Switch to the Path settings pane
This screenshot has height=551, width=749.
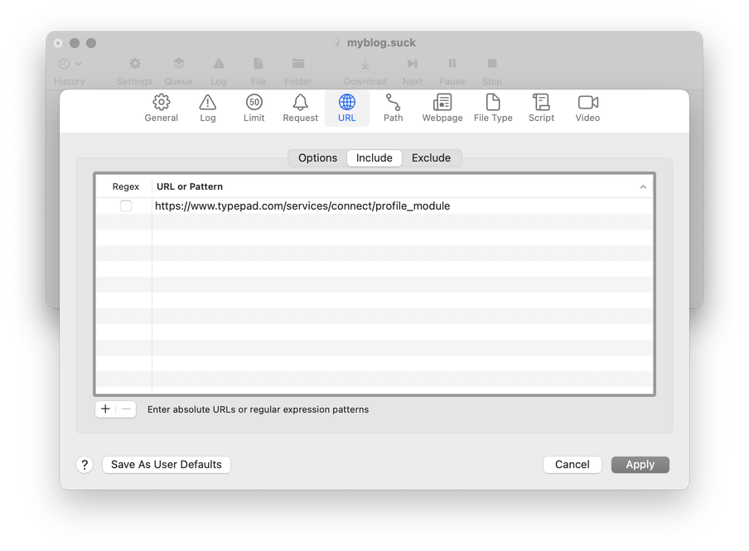coord(393,109)
